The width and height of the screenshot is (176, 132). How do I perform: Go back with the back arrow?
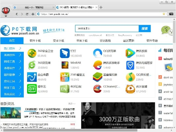(x=17, y=14)
